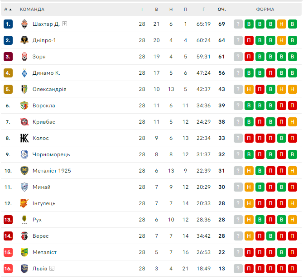Click the Chornomorets team crest
The image size is (303, 279).
click(24, 154)
